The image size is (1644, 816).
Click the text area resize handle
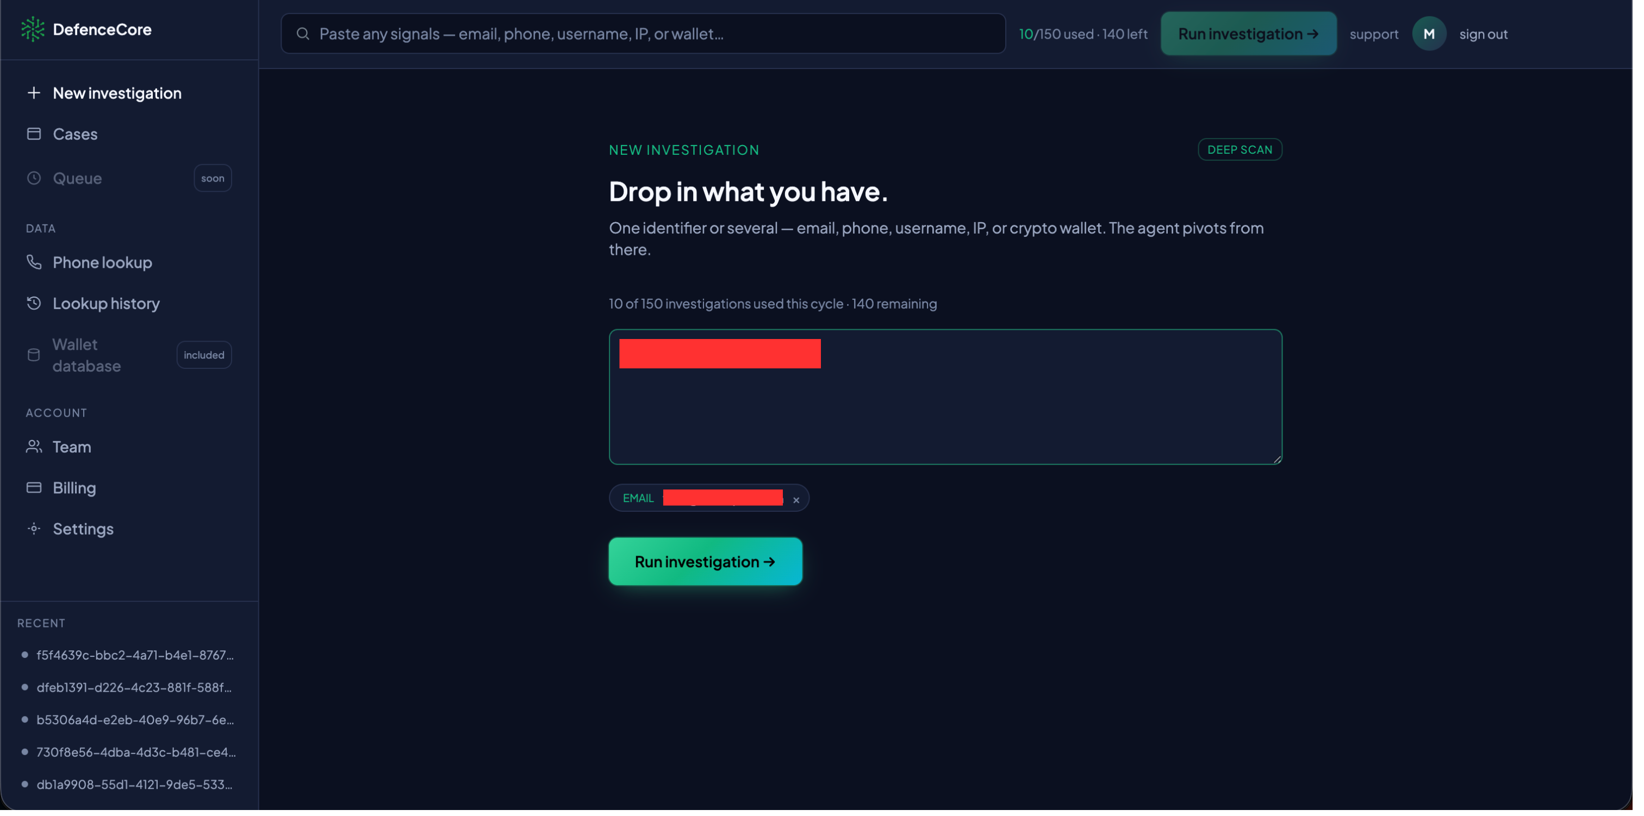[x=1285, y=462]
